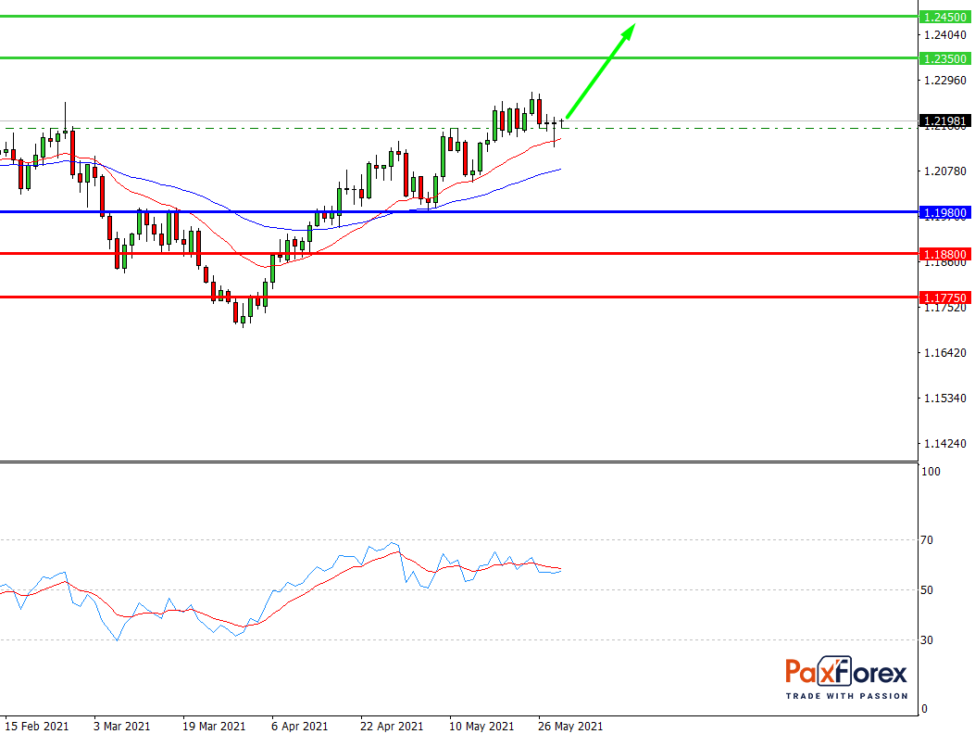Click the 1.22960 price axis value
This screenshot has height=734, width=975.
pos(945,81)
